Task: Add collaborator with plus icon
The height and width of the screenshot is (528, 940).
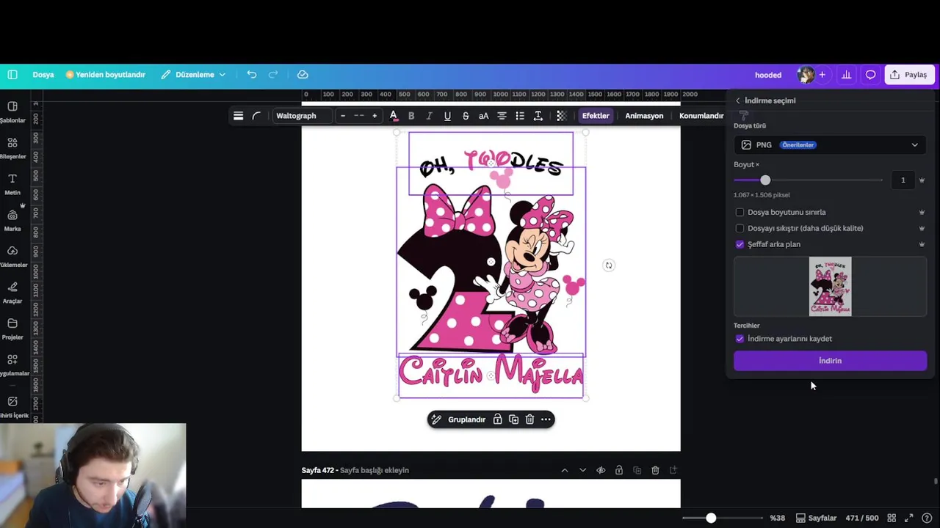Action: pos(822,75)
